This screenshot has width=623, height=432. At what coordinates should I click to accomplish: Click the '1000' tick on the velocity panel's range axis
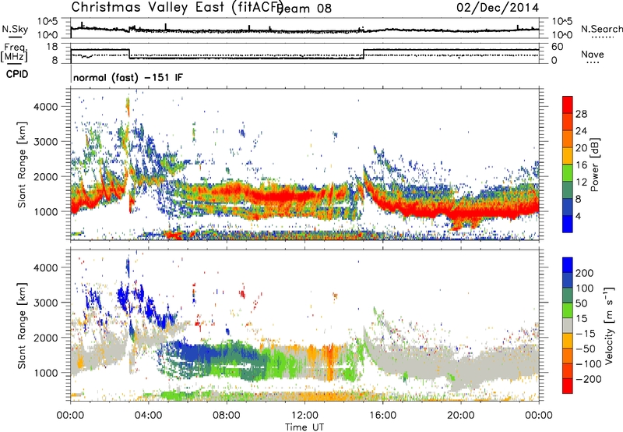pos(45,373)
